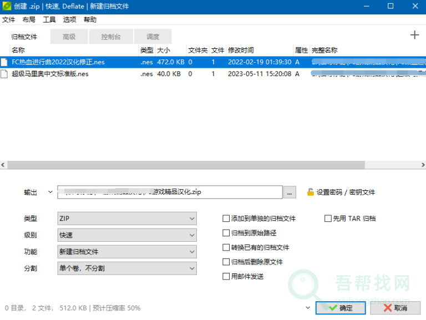This screenshot has width=426, height=320.
Task: Open the 工具 menu
Action: click(x=49, y=19)
